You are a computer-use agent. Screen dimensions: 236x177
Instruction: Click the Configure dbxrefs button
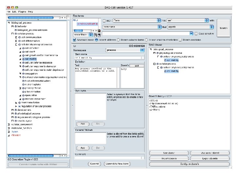(x=189, y=164)
